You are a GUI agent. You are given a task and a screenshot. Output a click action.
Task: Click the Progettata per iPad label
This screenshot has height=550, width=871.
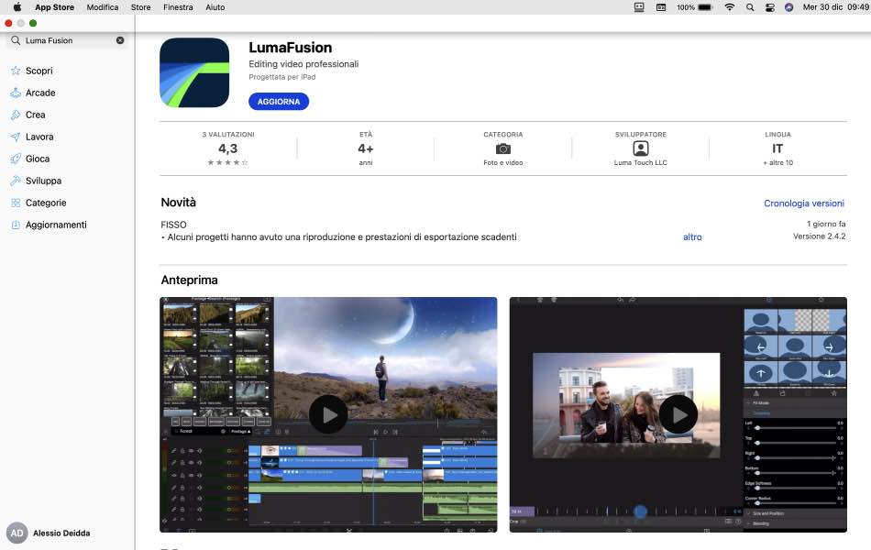click(282, 77)
